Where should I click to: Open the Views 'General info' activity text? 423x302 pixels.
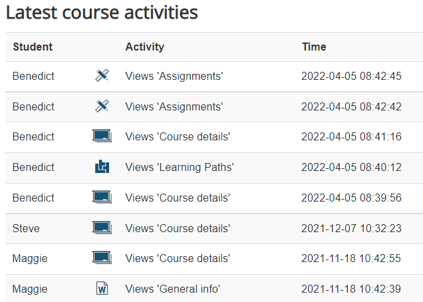tap(173, 289)
